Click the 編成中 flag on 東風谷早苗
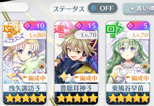154x106 pixels. 137,78
